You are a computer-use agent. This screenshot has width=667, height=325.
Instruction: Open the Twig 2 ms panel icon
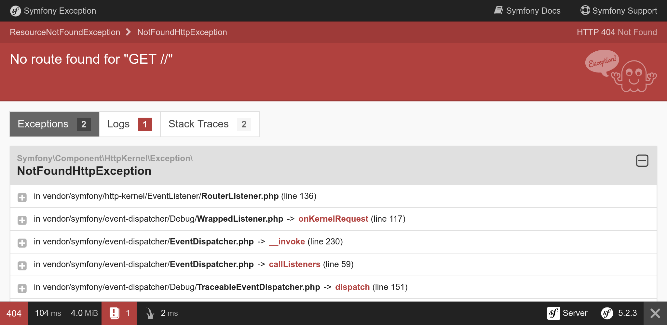[x=150, y=313]
